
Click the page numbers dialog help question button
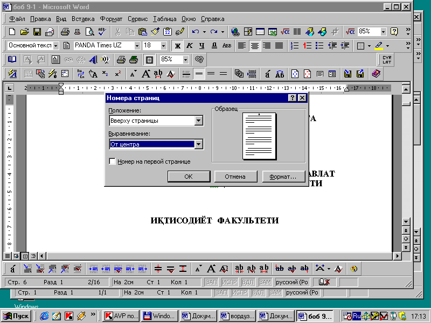(x=293, y=98)
